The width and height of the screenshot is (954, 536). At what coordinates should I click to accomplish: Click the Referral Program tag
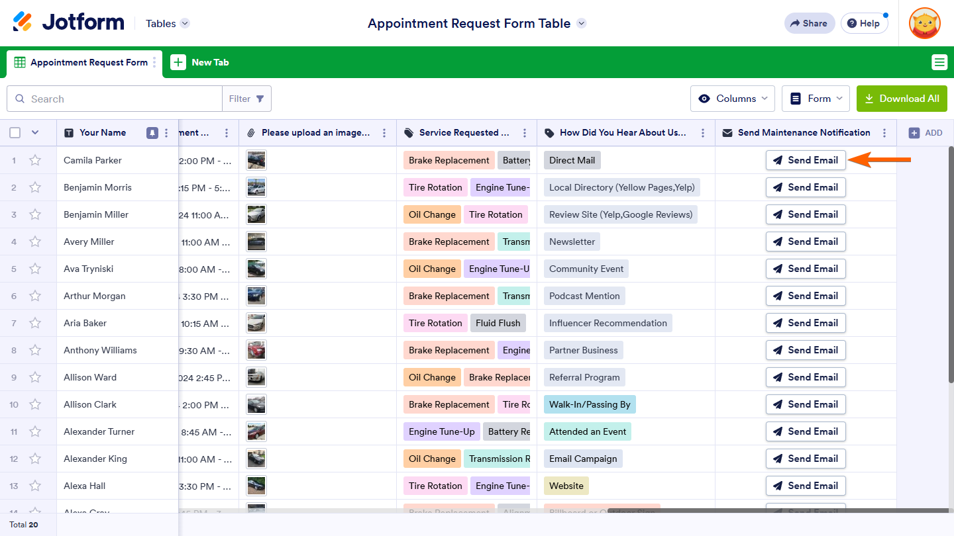584,377
